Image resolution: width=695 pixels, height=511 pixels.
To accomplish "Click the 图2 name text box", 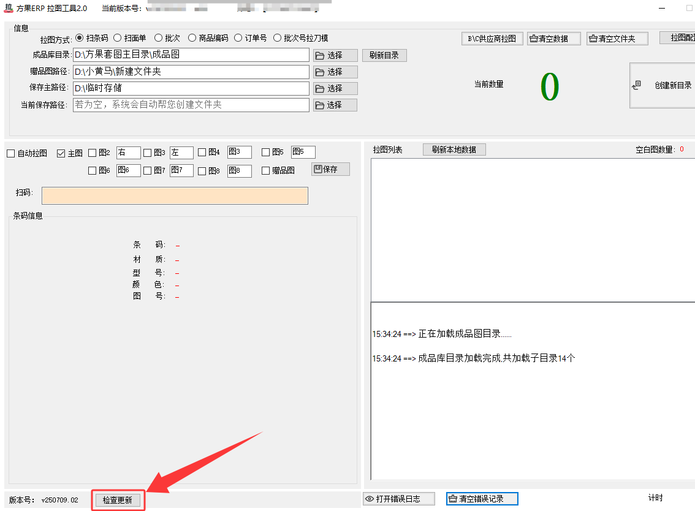I will pyautogui.click(x=128, y=153).
